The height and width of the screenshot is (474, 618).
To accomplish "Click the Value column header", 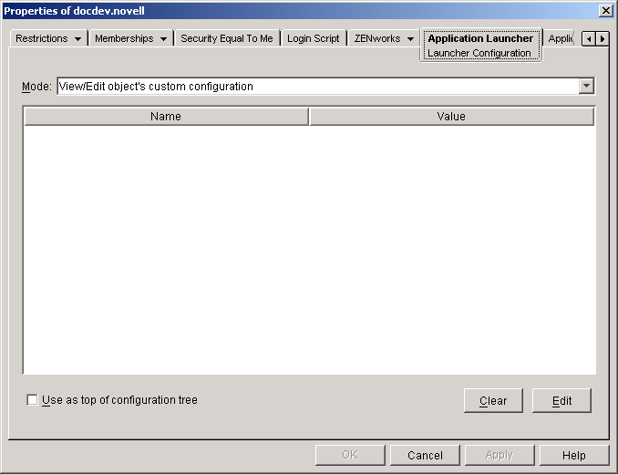I will 451,117.
